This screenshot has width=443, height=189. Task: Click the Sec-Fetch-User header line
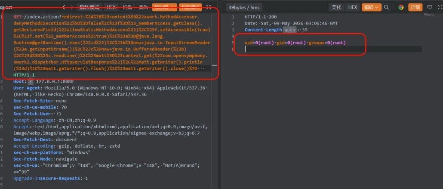coord(37,114)
